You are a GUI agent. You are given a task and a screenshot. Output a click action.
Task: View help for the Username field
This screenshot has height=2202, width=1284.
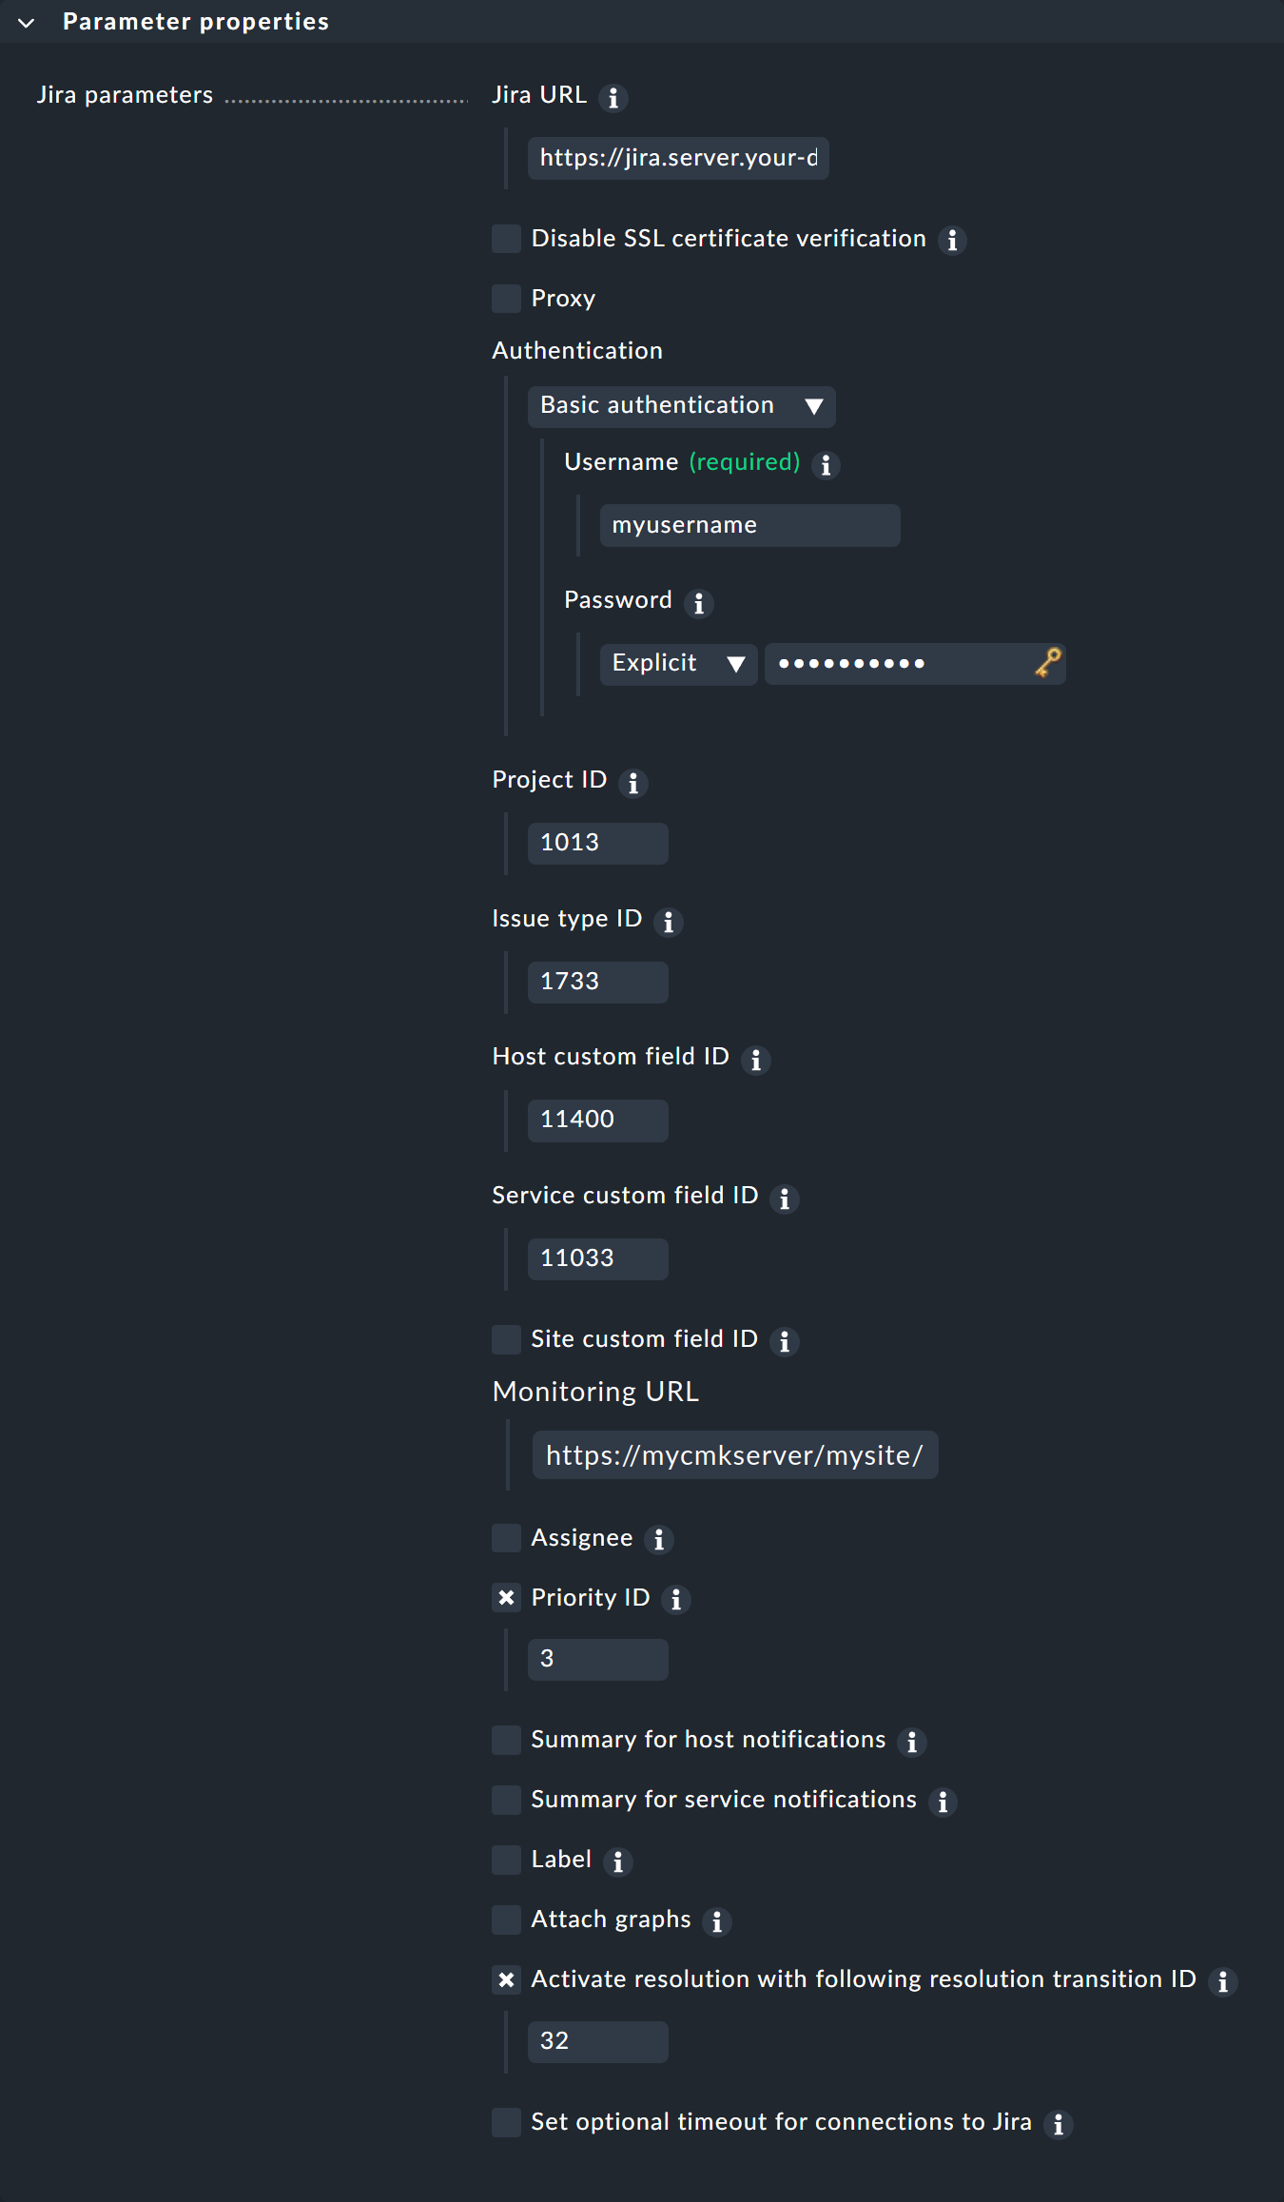(826, 465)
